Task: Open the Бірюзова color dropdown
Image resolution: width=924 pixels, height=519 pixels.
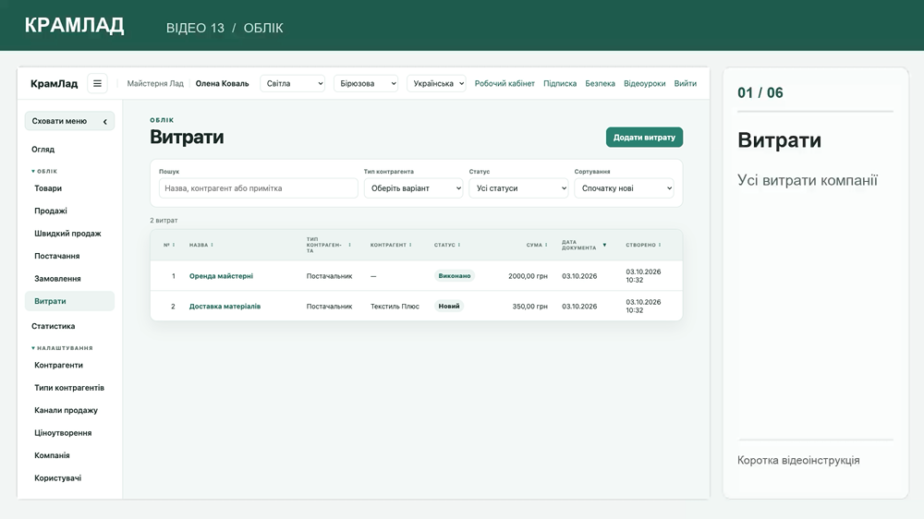Action: pos(366,84)
